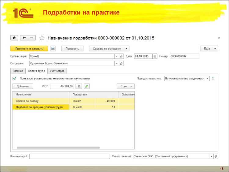Switch to the Учет затрат tab
This screenshot has width=229, height=172.
57,71
